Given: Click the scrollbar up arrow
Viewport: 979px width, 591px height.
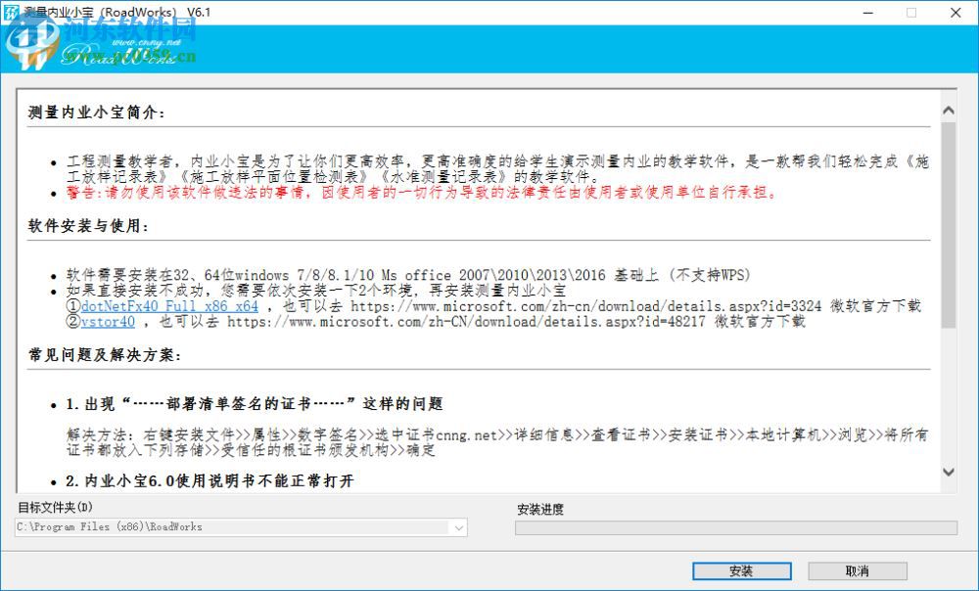Looking at the screenshot, I should tap(949, 111).
